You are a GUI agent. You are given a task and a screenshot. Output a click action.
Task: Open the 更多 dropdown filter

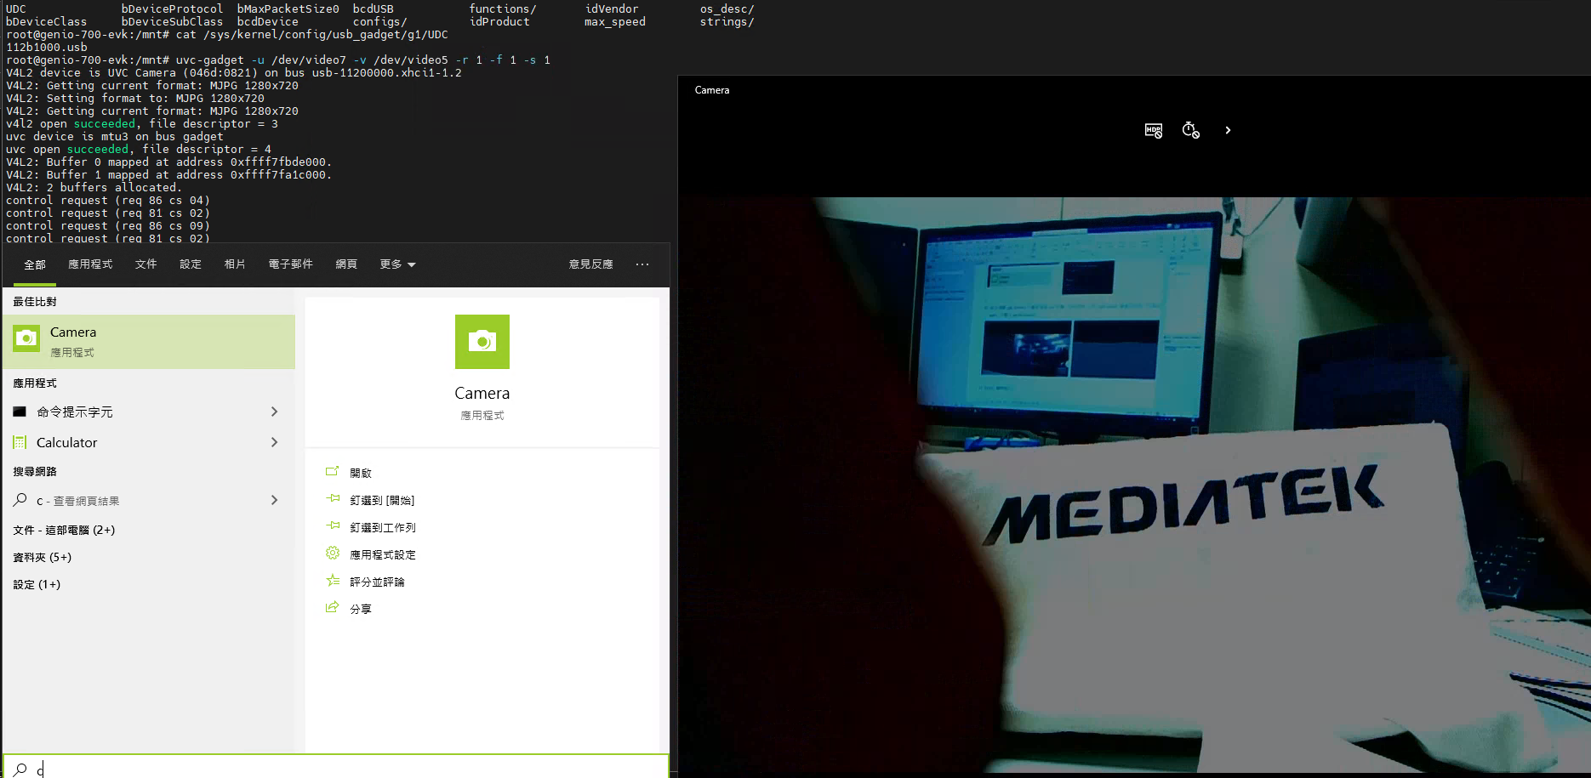397,264
